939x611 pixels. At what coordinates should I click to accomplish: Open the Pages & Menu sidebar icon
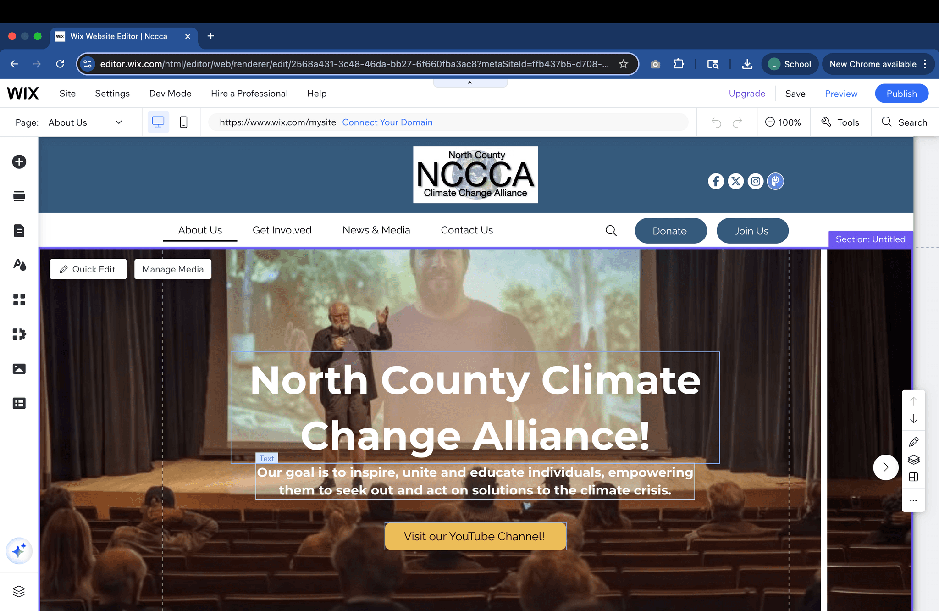coord(19,231)
